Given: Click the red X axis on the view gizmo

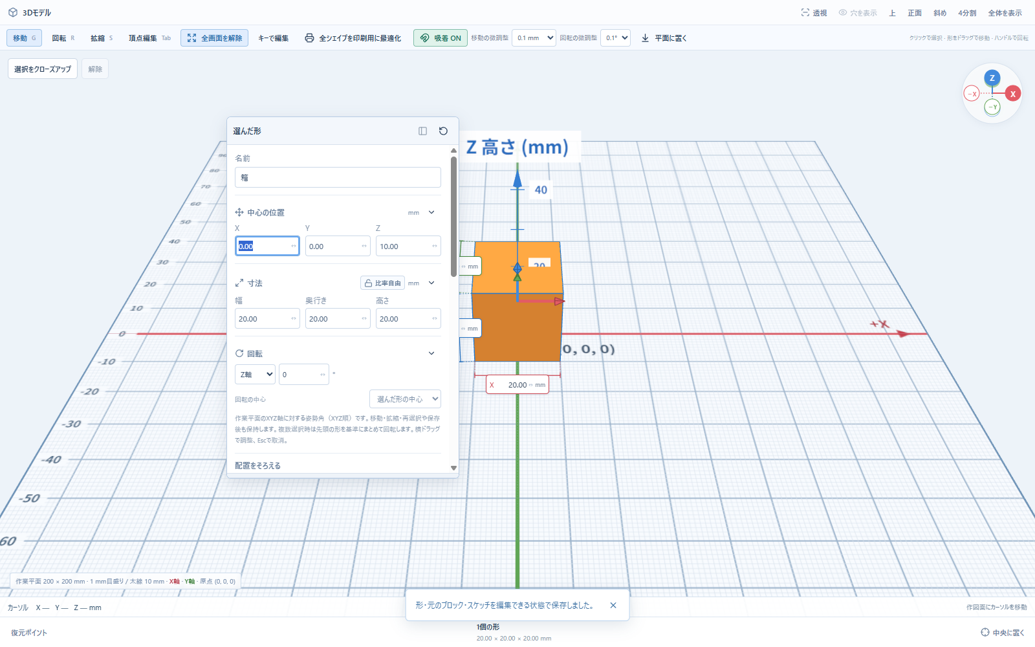Looking at the screenshot, I should point(1013,94).
